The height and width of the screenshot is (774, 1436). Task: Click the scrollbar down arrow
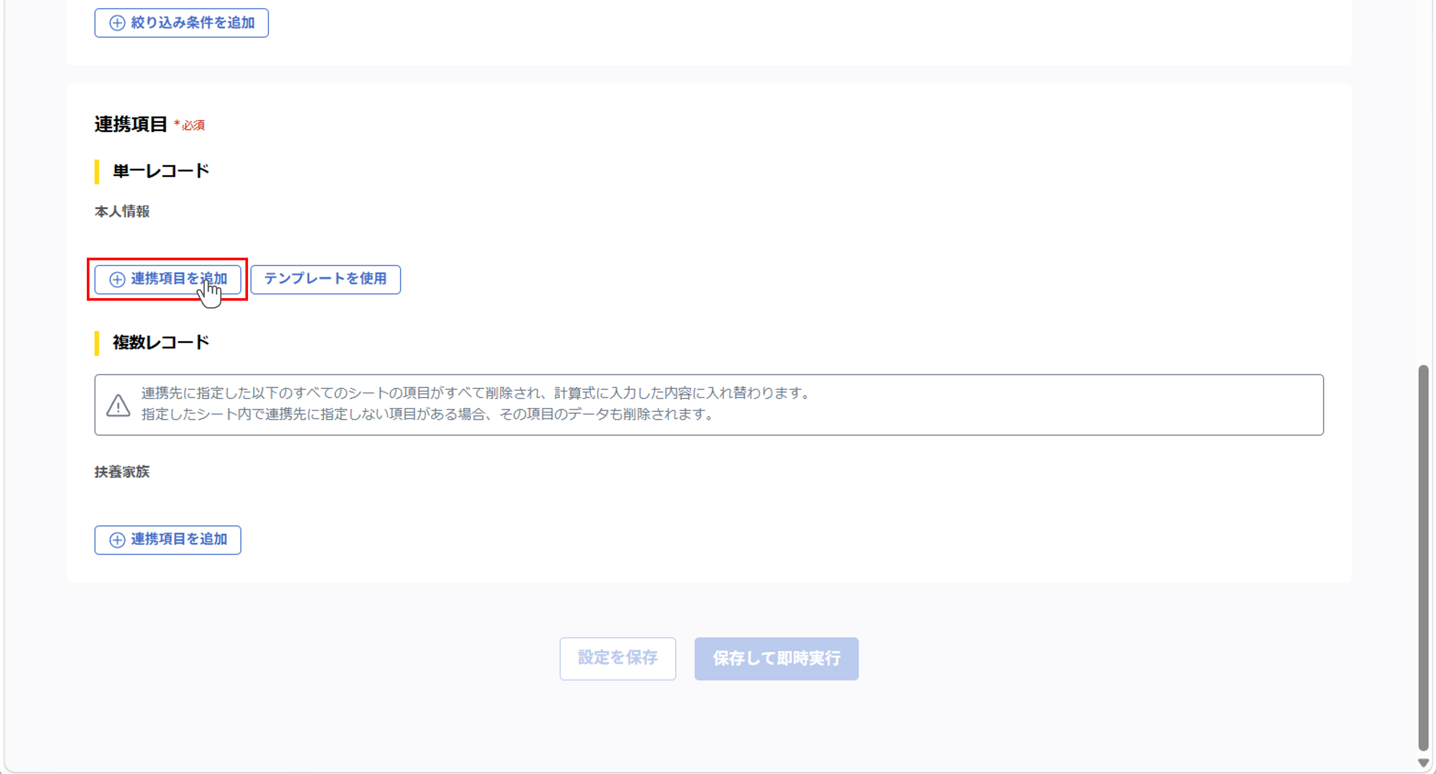1423,763
